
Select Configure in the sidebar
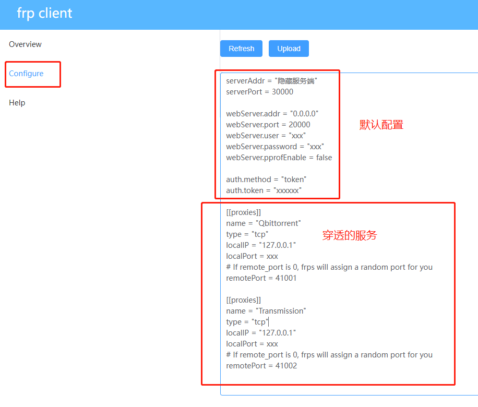26,74
